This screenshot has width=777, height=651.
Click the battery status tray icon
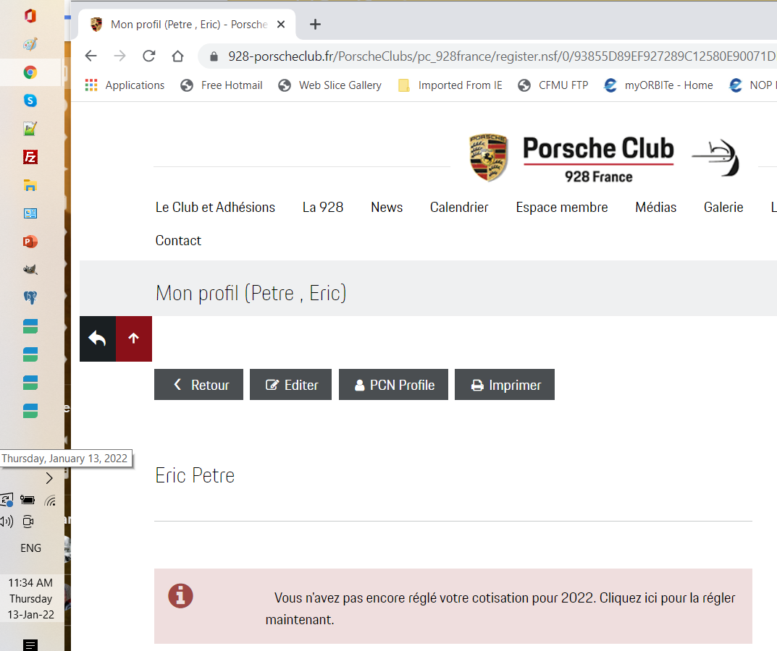(x=28, y=500)
